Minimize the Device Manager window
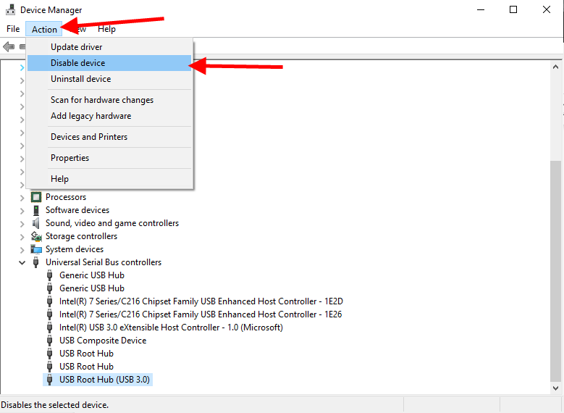 481,9
